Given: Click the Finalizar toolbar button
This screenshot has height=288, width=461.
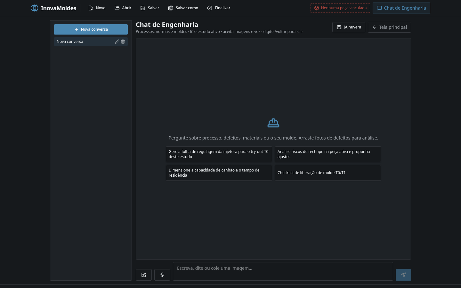Looking at the screenshot, I should 219,8.
